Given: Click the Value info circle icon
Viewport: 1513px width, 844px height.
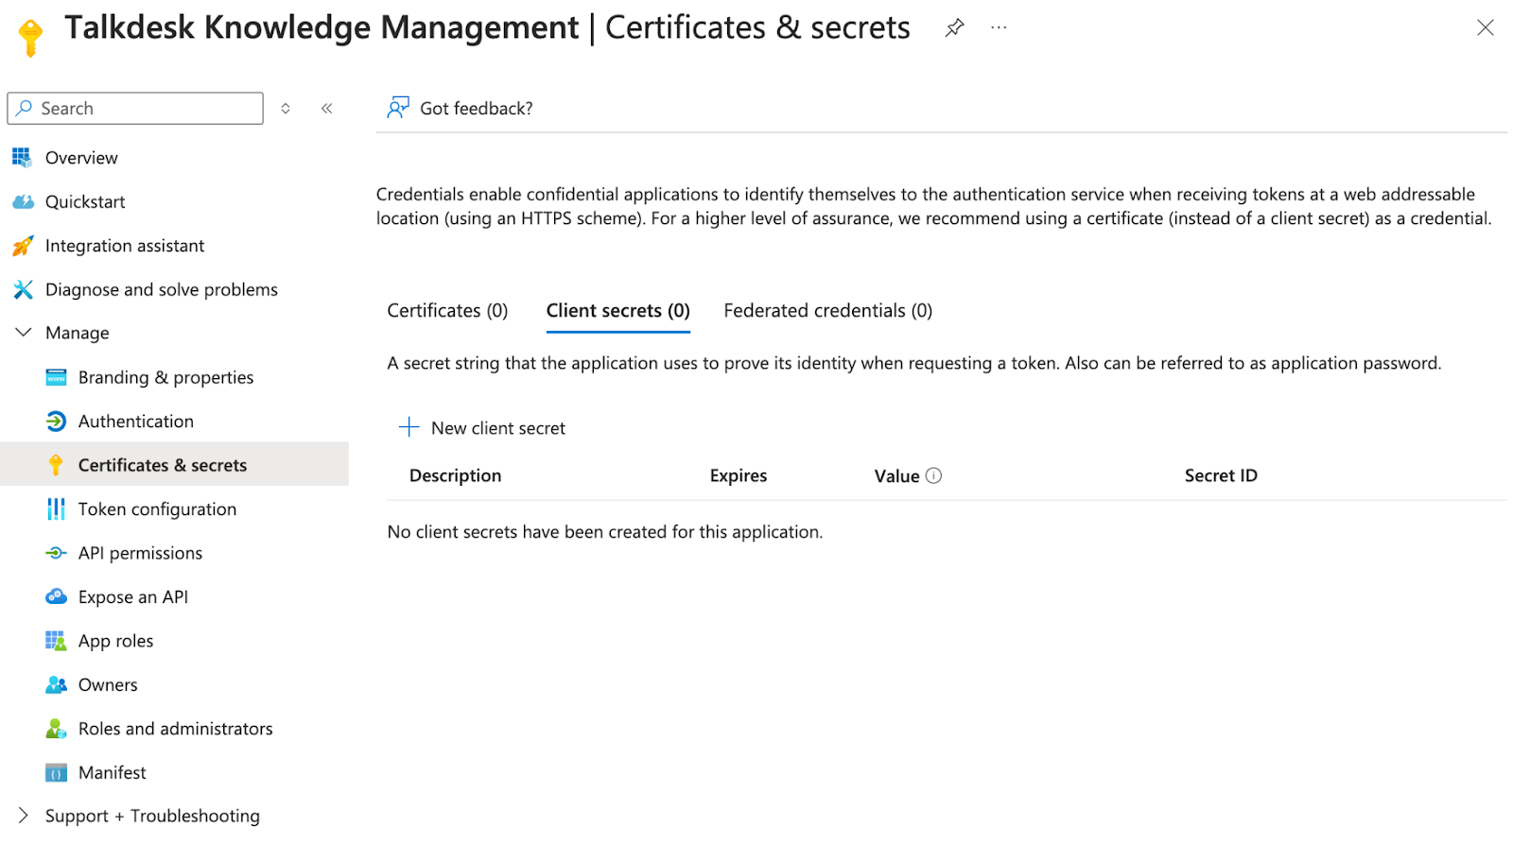Looking at the screenshot, I should click(x=933, y=475).
